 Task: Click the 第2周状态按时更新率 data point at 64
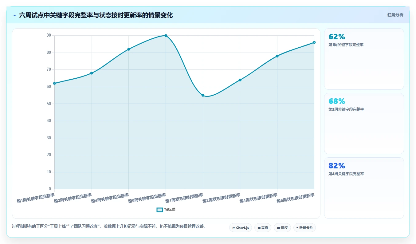240,80
